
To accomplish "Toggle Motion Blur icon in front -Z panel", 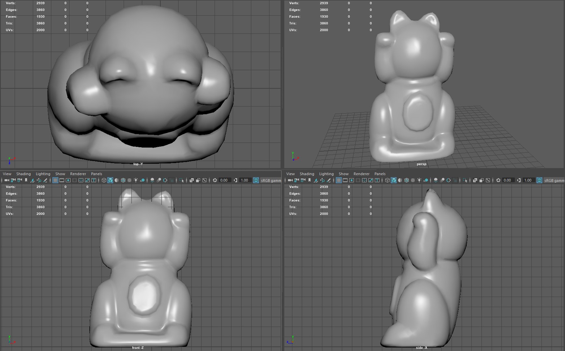I will coord(159,180).
